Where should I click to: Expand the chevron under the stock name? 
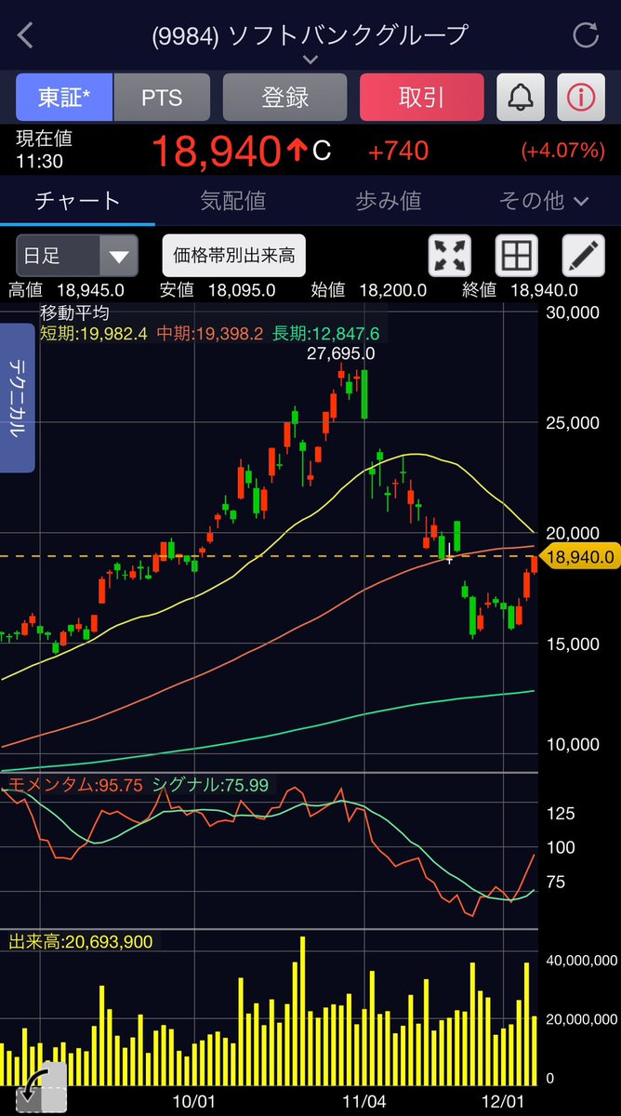310,60
